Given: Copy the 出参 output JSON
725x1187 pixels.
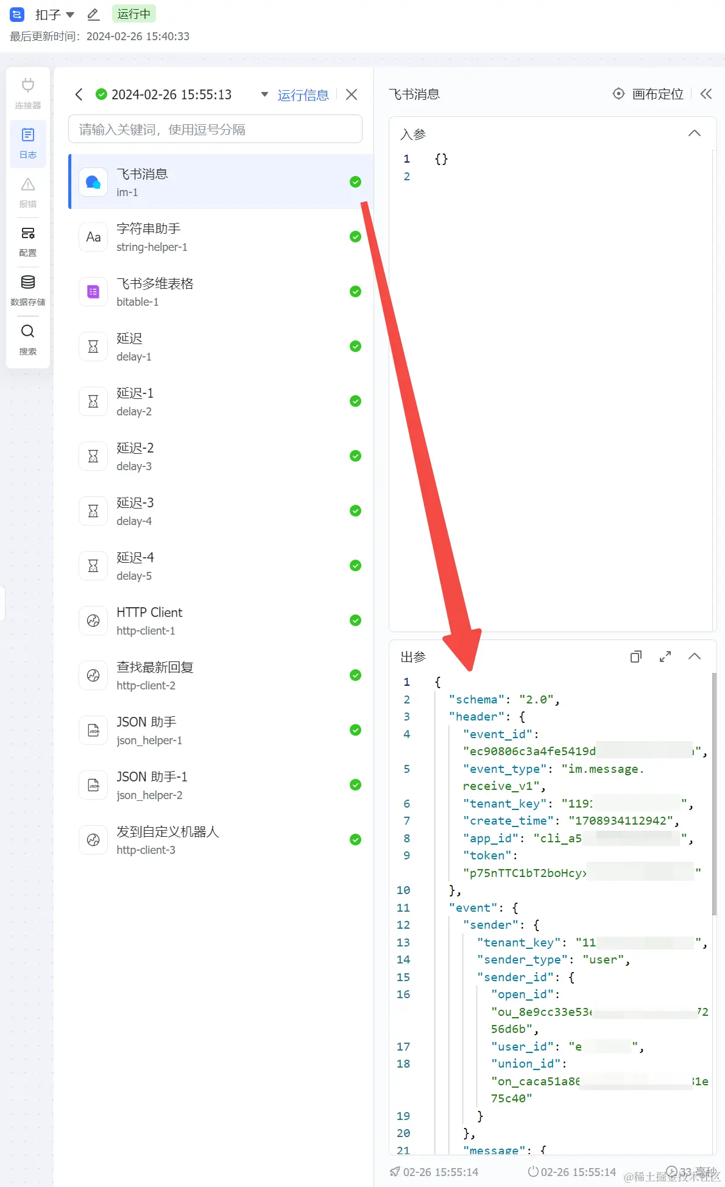Looking at the screenshot, I should tap(636, 657).
